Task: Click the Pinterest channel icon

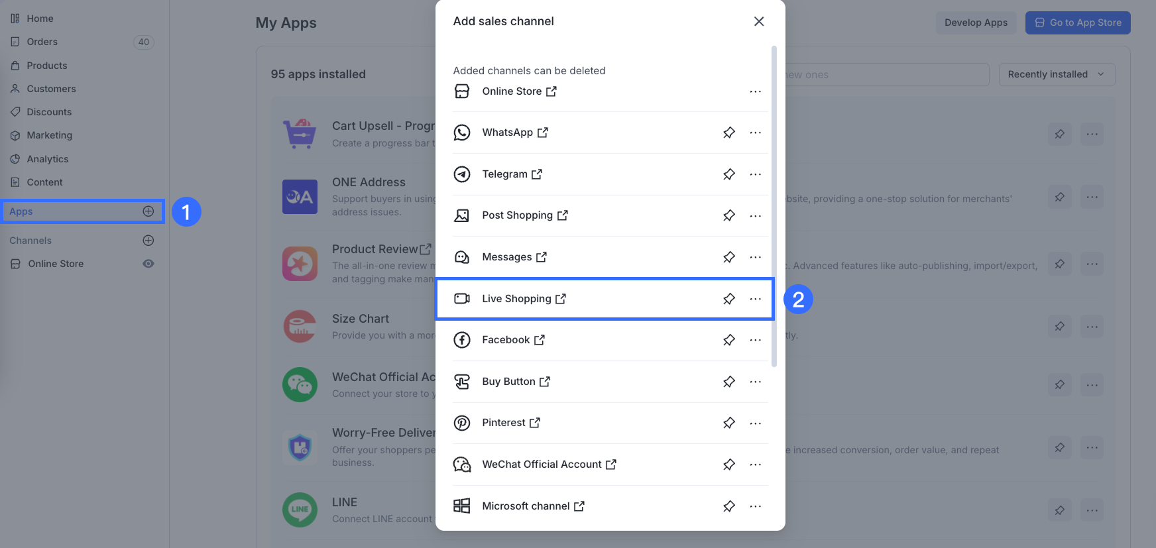Action: point(462,423)
